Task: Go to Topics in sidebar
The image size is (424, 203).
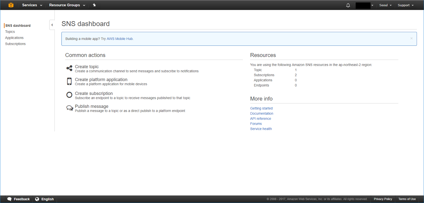Action: 10,32
